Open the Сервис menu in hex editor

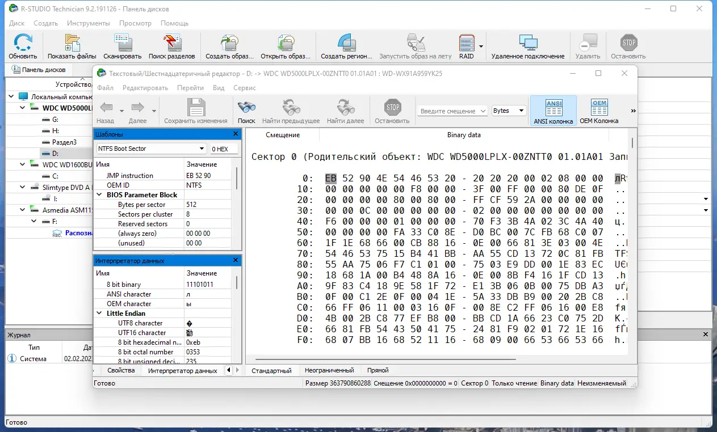click(245, 88)
